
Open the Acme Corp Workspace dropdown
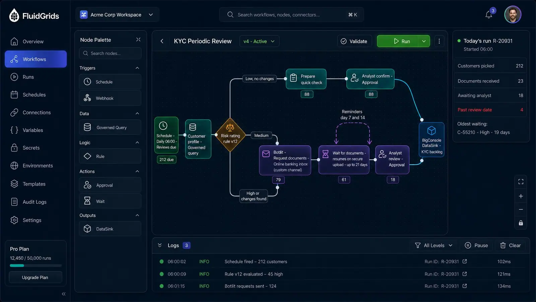click(117, 15)
